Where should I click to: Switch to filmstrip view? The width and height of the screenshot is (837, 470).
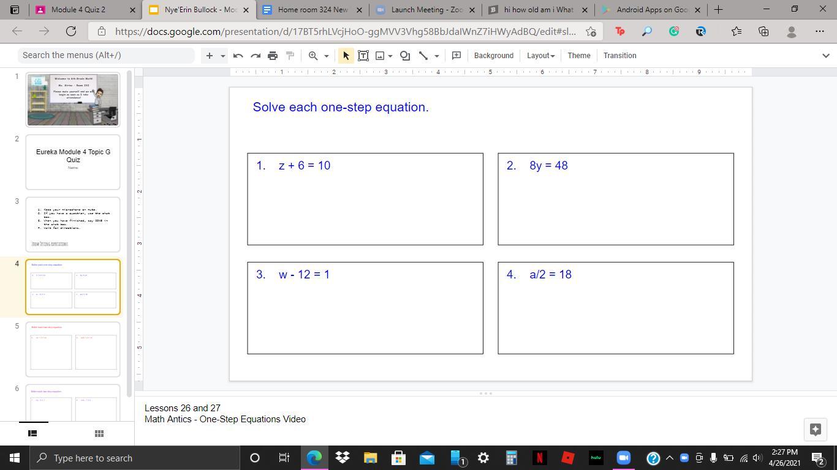[33, 433]
